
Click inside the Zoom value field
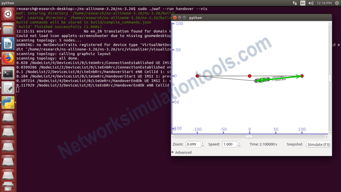click(193, 144)
